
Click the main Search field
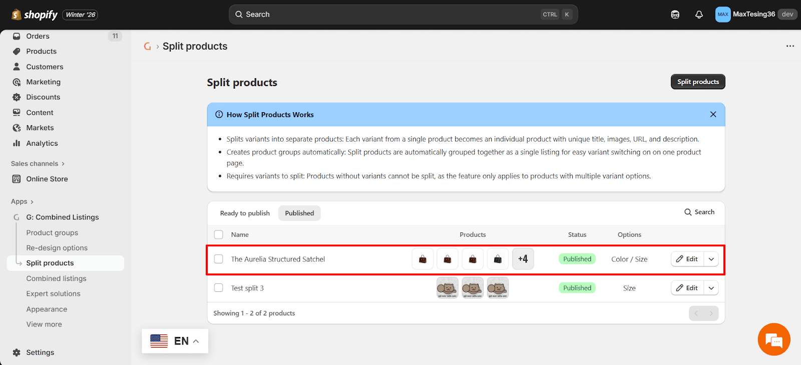point(403,15)
